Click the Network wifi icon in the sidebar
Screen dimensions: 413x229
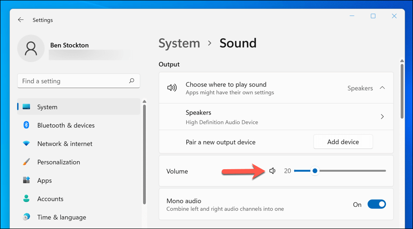click(27, 144)
